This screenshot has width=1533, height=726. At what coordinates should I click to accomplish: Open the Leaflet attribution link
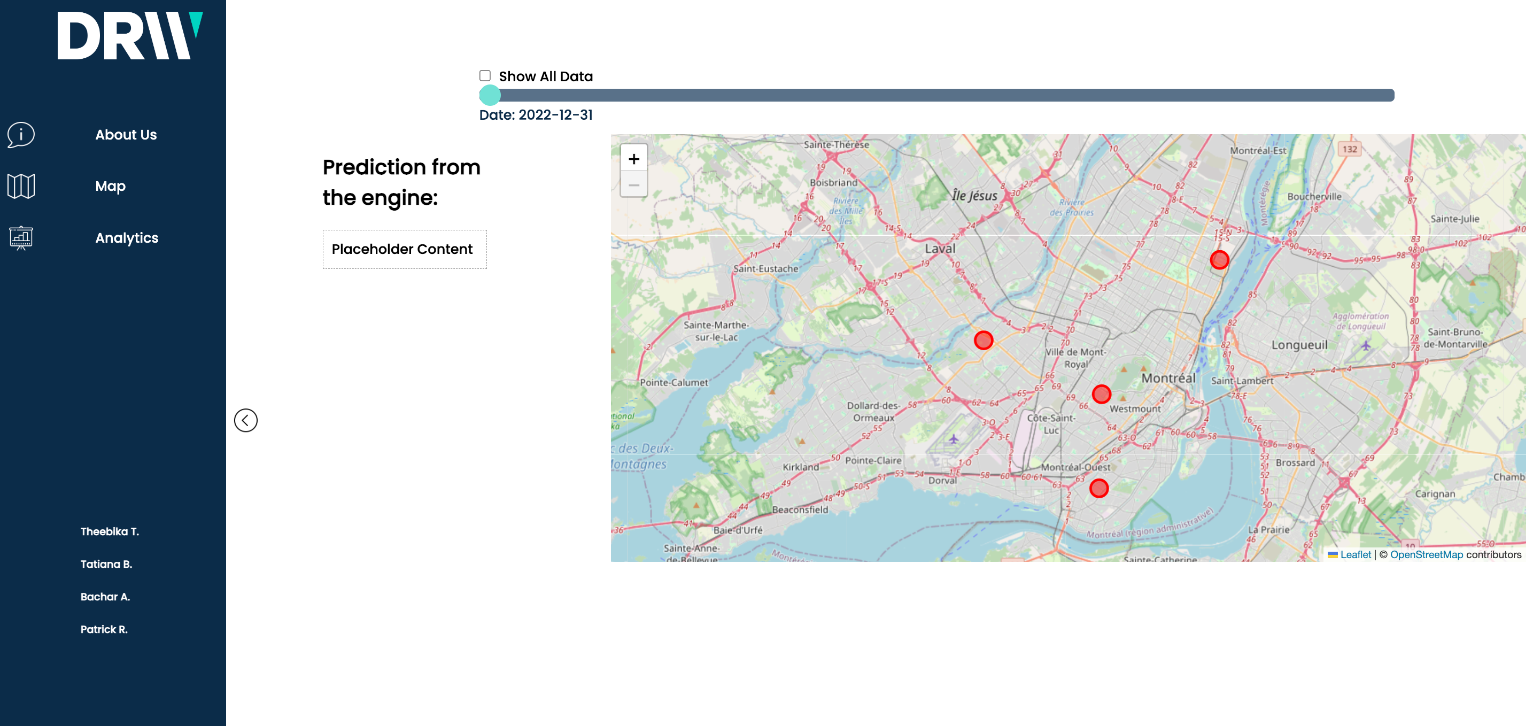tap(1355, 554)
